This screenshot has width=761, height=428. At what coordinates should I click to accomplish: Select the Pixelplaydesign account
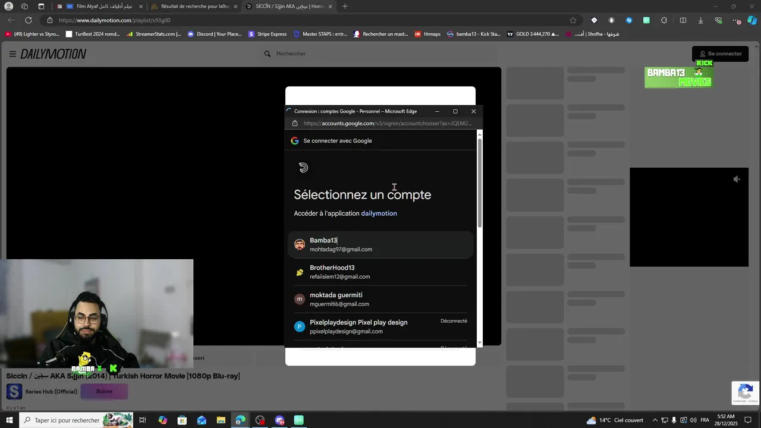[380, 327]
